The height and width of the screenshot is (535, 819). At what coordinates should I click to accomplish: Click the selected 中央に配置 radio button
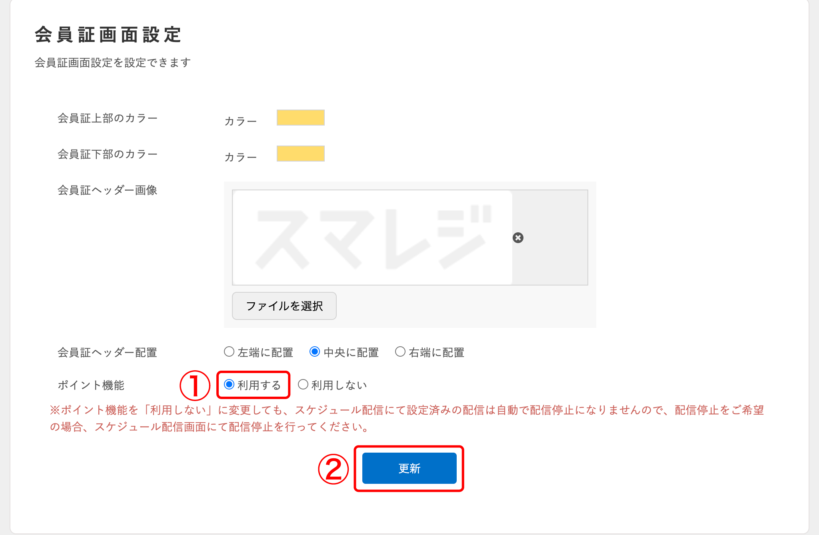pos(314,351)
